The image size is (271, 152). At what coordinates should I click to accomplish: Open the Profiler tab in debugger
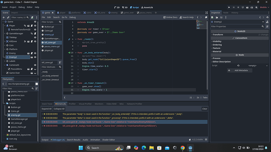click(72, 104)
